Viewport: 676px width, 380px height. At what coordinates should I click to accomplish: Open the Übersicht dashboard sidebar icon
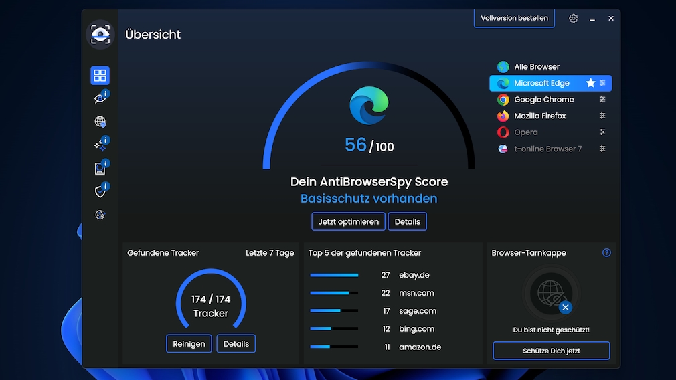(100, 76)
